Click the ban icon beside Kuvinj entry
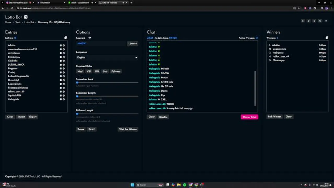The height and width of the screenshot is (188, 334). (64, 72)
